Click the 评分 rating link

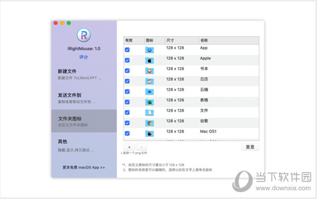[83, 57]
